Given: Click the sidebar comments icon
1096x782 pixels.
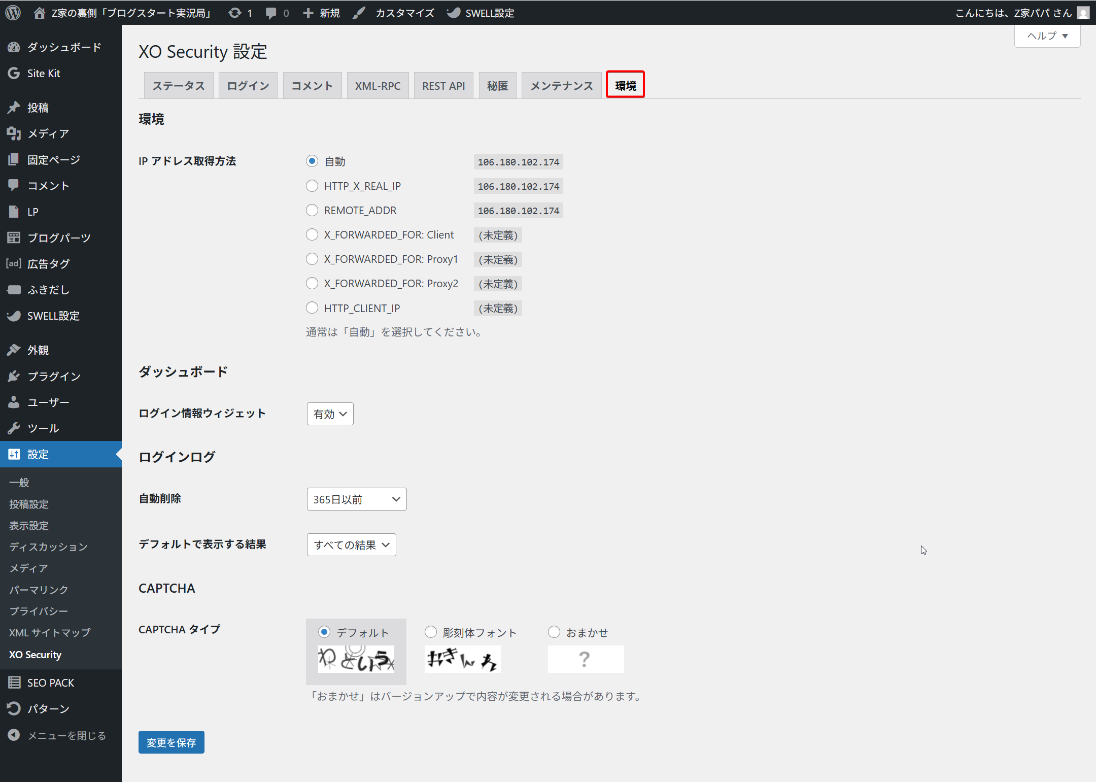Looking at the screenshot, I should pos(14,185).
